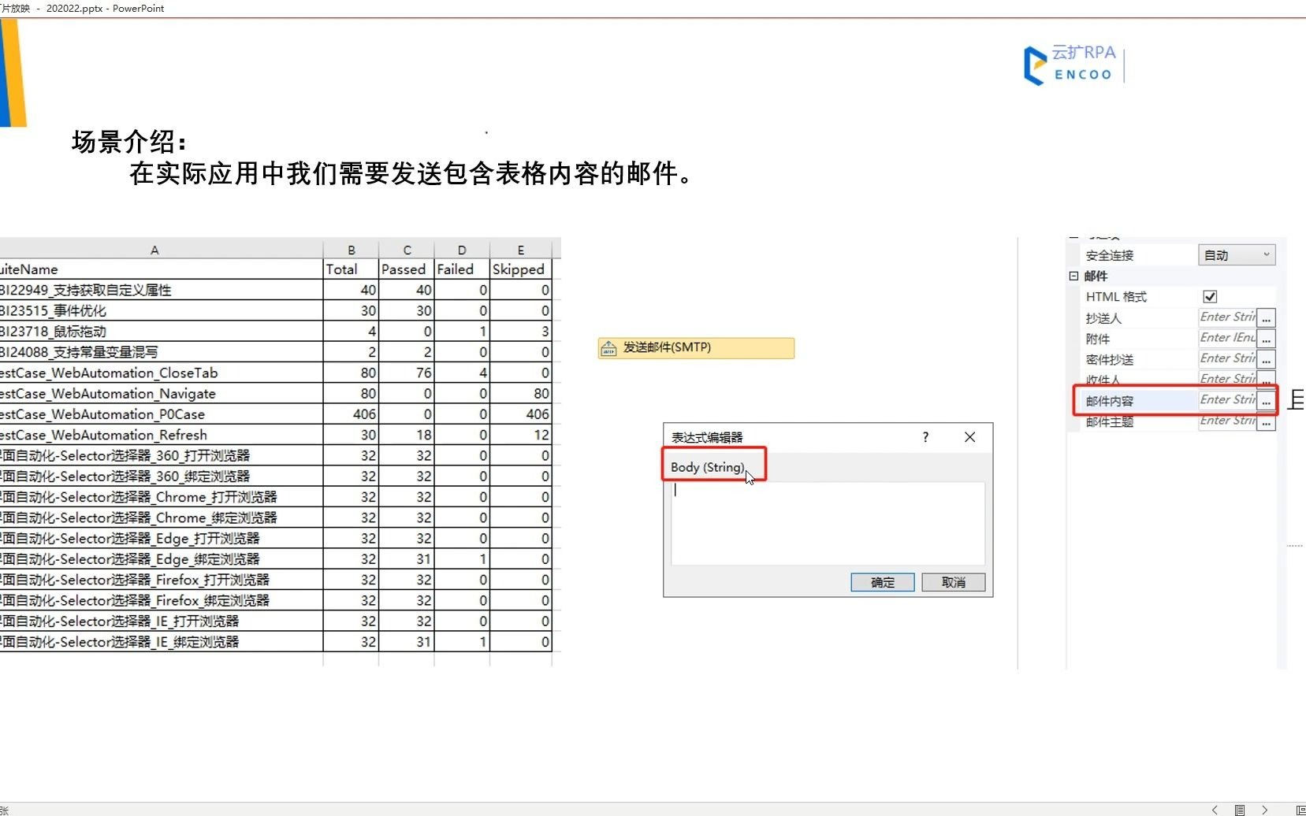Screen dimensions: 1306x816
Task: Click the 取消 button in expression editor
Action: tap(953, 582)
